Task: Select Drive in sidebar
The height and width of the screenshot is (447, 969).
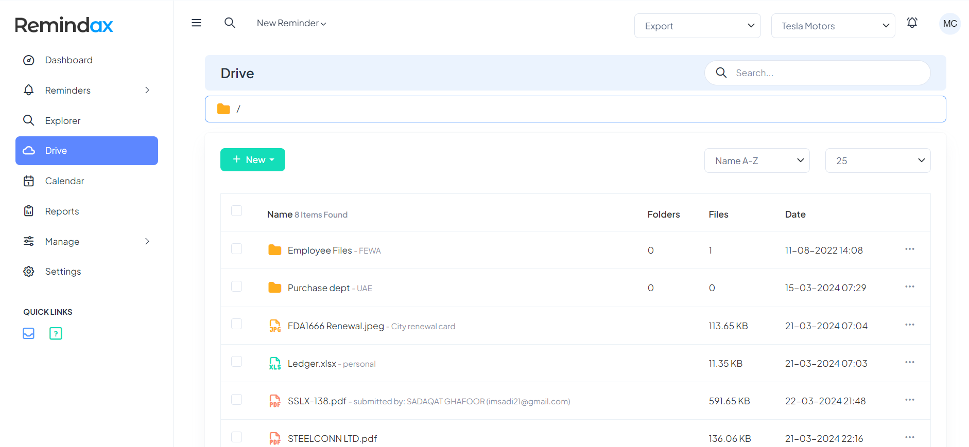Action: (86, 151)
